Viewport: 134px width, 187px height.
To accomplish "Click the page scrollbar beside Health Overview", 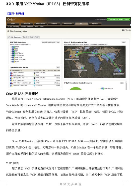I will [126, 85].
